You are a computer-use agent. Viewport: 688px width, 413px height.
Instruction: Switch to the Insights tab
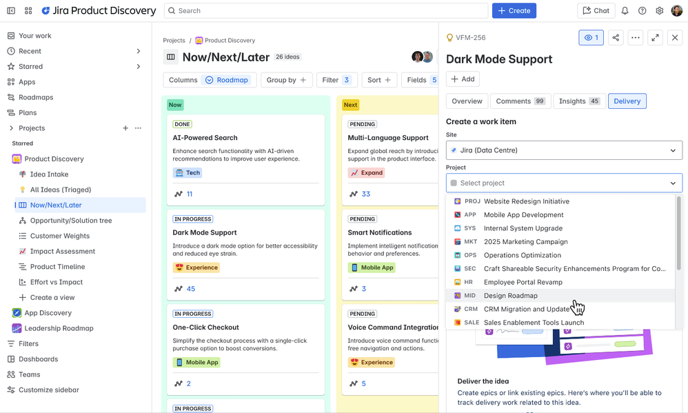(579, 101)
